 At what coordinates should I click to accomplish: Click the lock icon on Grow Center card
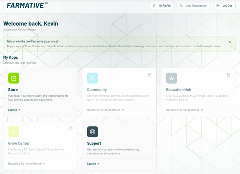click(x=70, y=128)
